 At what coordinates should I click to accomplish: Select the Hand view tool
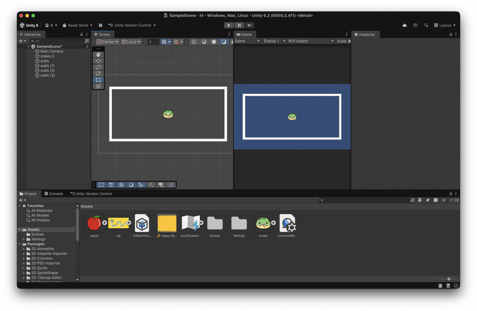[x=98, y=55]
